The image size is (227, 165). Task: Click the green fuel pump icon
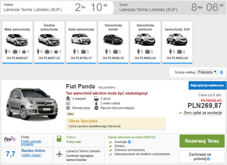(59, 139)
